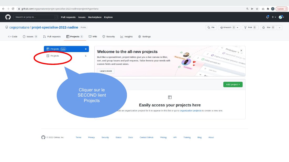Image resolution: width=289 pixels, height=162 pixels.
Task: Click the site lock icon in address bar
Action: [19, 9]
